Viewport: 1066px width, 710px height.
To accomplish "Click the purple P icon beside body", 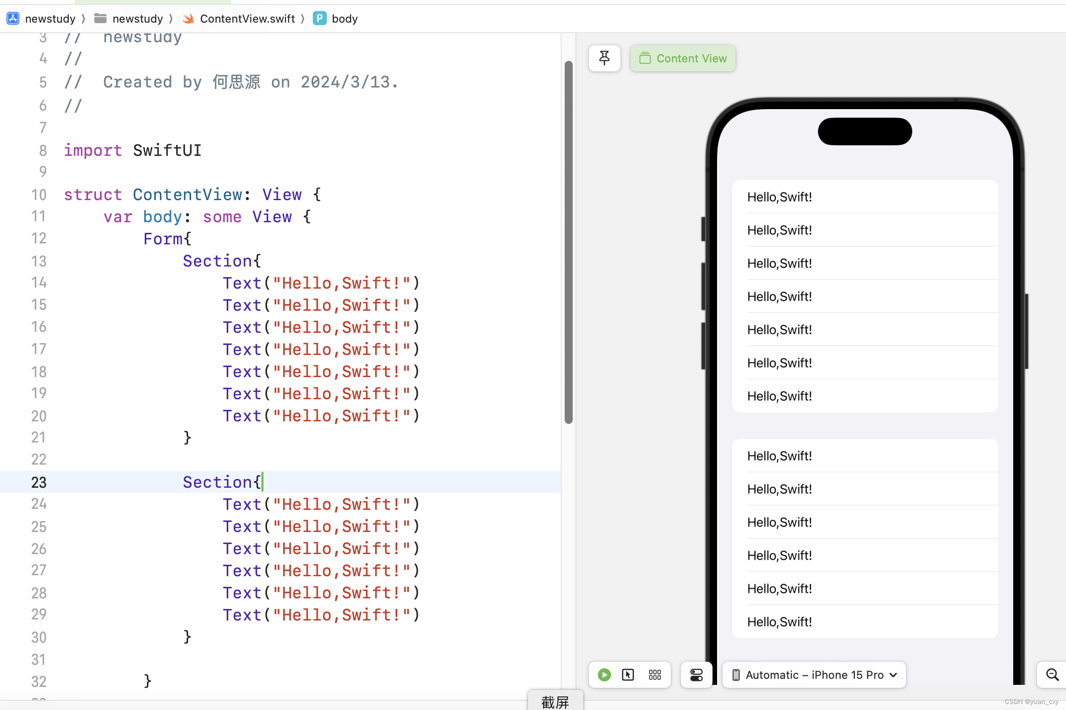I will click(319, 18).
